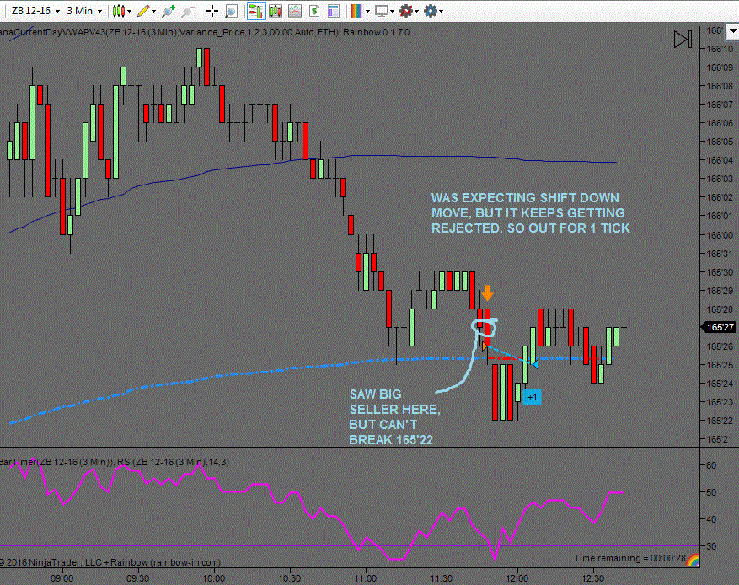
Task: Click the zoom out magnifier icon
Action: pos(188,11)
